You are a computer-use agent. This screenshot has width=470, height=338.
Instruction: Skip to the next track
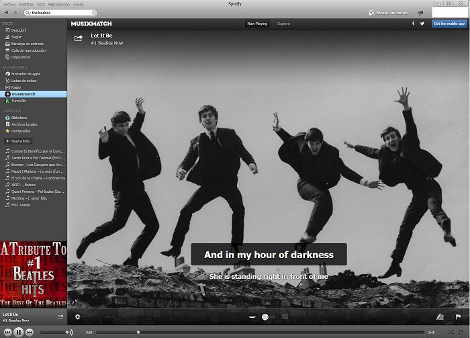[x=30, y=332]
